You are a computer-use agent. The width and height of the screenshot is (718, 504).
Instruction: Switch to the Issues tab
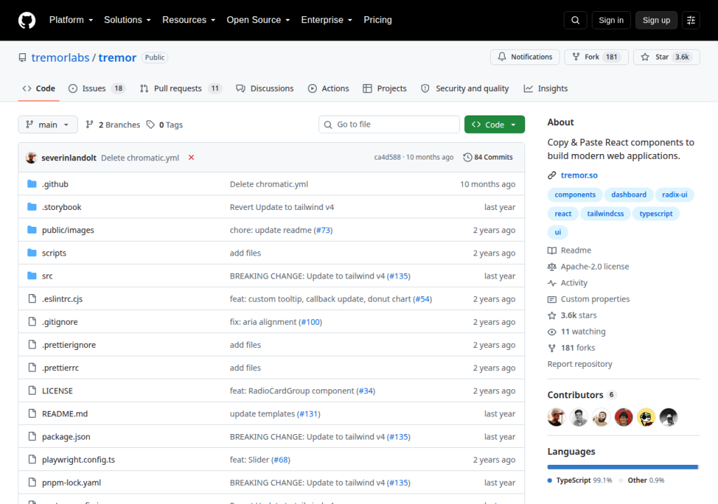pos(97,88)
